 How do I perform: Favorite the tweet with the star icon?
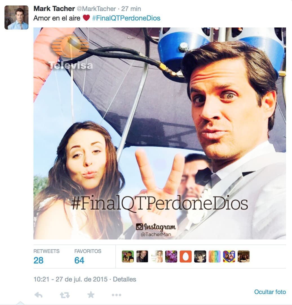[91, 295]
